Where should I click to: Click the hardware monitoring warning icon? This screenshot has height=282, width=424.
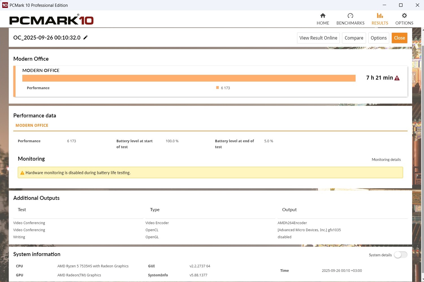pyautogui.click(x=22, y=173)
